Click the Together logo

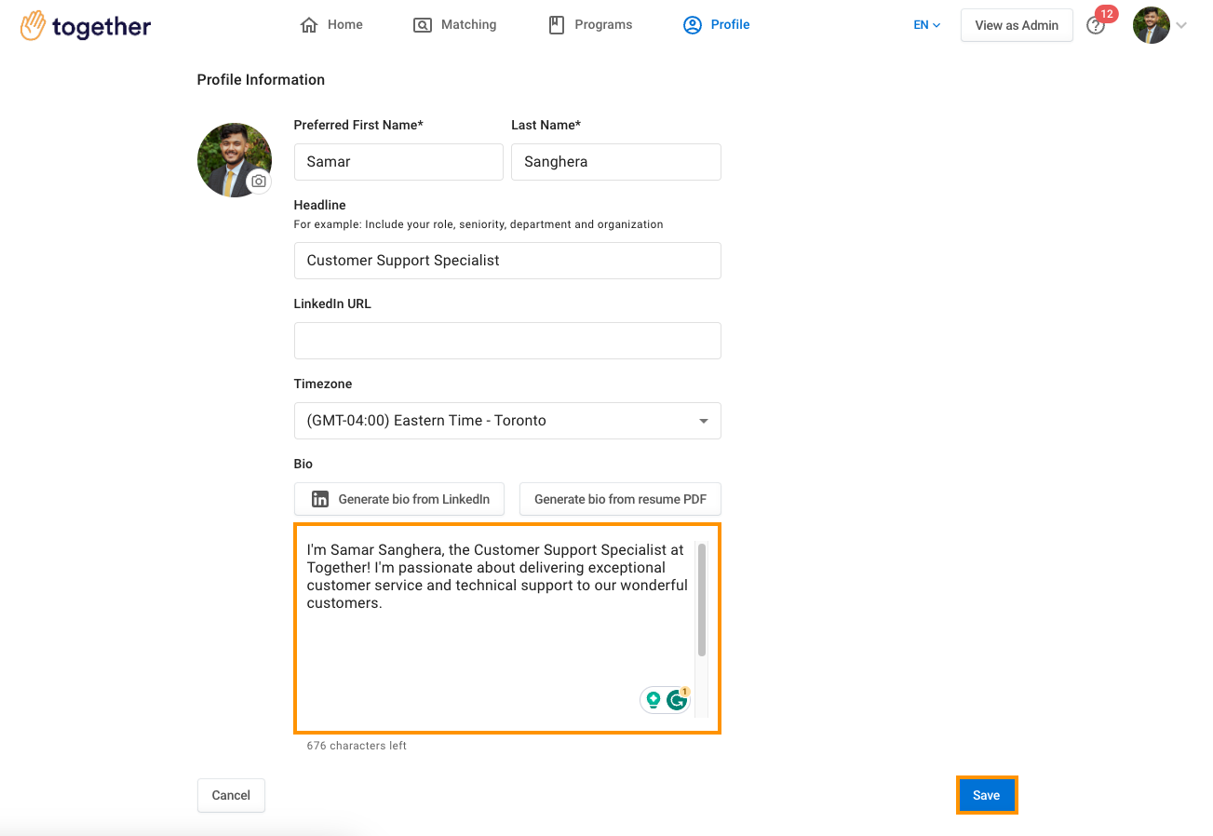coord(86,26)
